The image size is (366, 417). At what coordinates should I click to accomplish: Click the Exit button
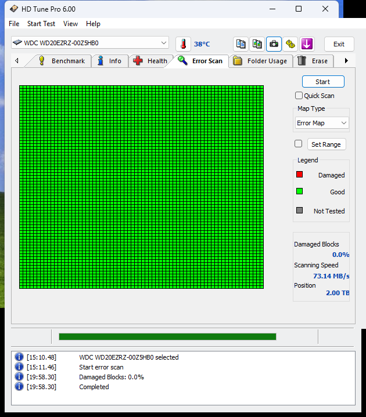click(339, 44)
